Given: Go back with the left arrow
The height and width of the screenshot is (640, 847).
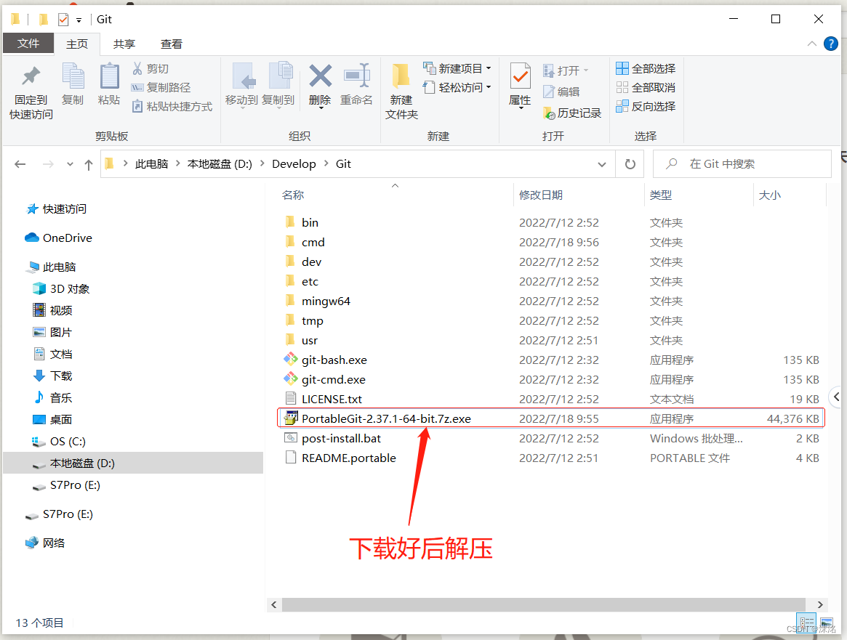Looking at the screenshot, I should point(20,164).
